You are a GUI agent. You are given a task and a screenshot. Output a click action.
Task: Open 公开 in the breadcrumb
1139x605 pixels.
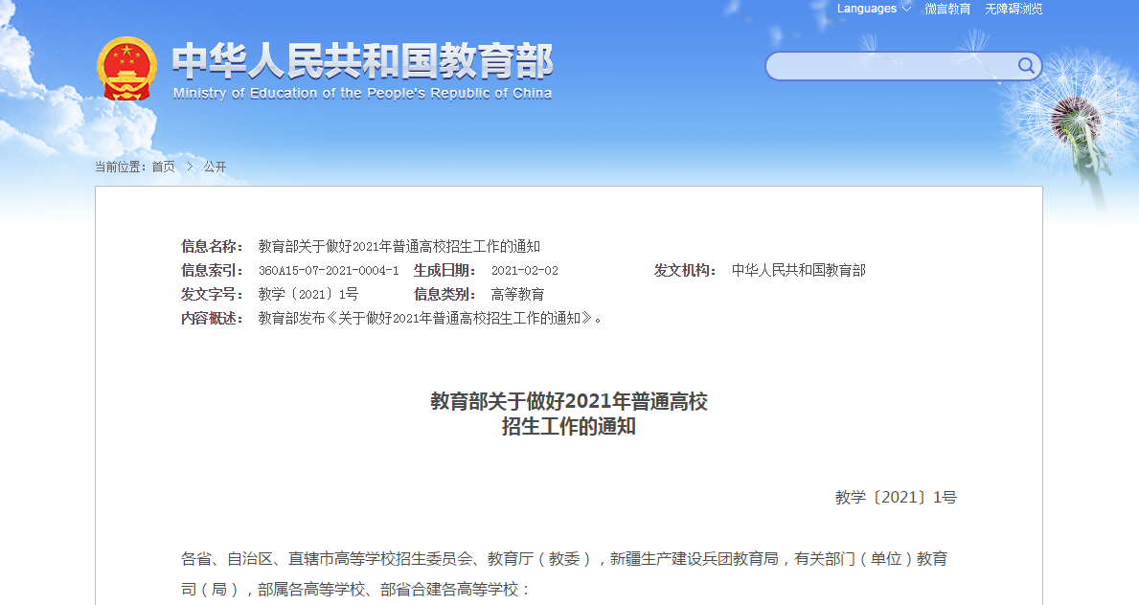[215, 168]
